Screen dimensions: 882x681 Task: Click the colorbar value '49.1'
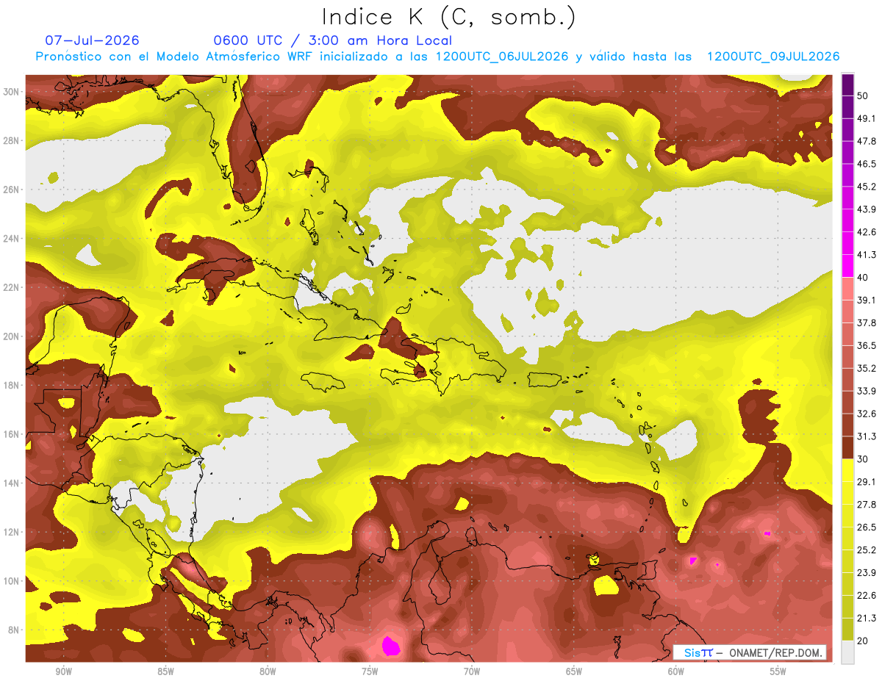866,118
